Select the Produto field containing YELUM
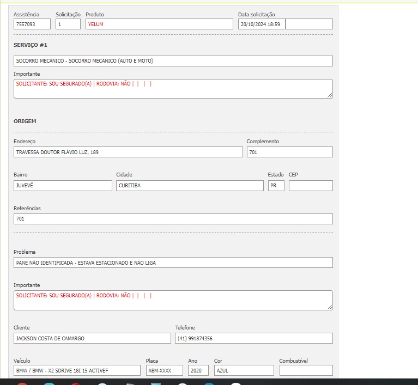 159,25
